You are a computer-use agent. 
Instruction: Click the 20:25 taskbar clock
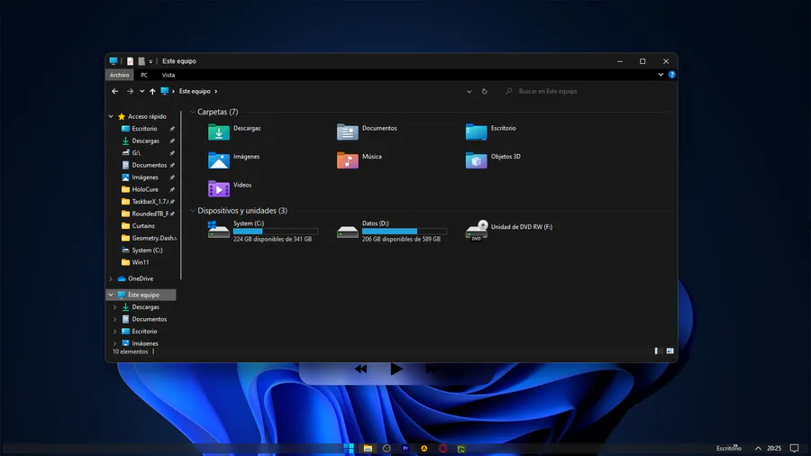pyautogui.click(x=774, y=448)
